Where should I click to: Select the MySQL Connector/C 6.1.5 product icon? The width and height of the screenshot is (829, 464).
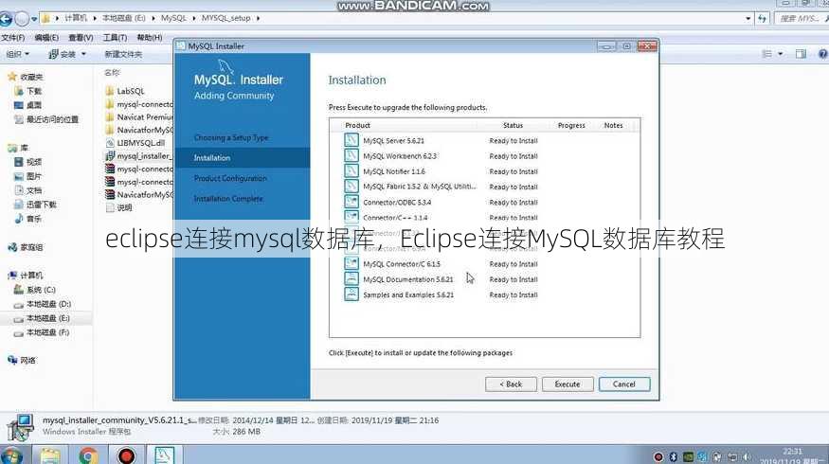pyautogui.click(x=351, y=263)
